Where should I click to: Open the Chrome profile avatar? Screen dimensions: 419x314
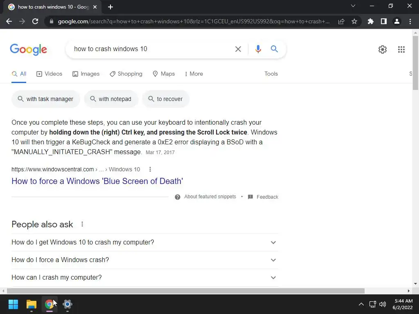point(397,21)
